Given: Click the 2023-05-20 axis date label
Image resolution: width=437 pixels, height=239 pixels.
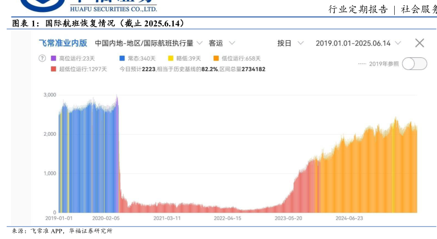Looking at the screenshot, I should [x=288, y=218].
